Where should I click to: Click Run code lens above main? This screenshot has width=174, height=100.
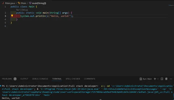coord(18,10)
